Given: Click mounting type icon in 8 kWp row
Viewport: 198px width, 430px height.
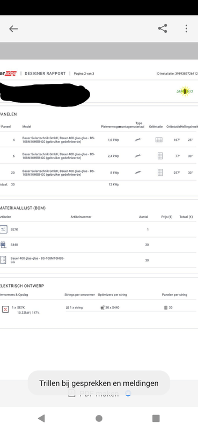Looking at the screenshot, I should [x=138, y=173].
